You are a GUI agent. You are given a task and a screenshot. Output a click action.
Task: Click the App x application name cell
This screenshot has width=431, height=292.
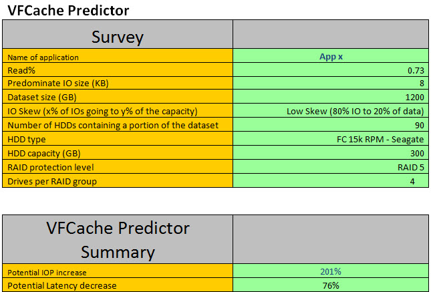coord(330,57)
